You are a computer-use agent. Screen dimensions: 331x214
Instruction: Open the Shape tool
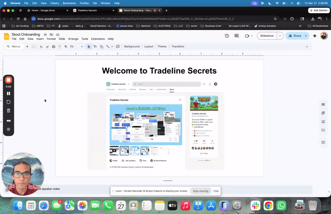(x=101, y=47)
